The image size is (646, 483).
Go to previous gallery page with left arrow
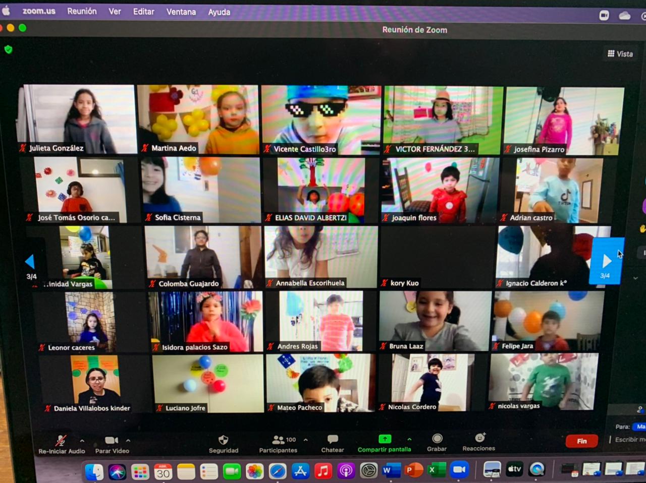[30, 261]
